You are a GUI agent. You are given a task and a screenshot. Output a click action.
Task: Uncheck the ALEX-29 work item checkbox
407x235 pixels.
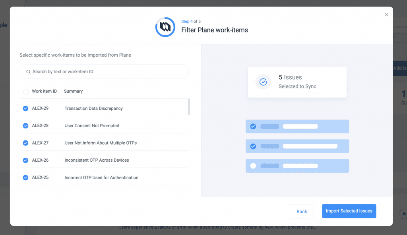(x=25, y=109)
